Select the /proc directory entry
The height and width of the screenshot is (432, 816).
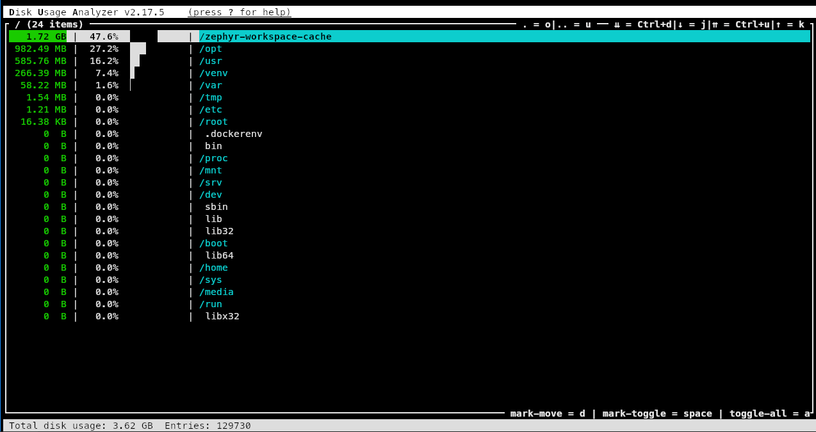pos(213,158)
